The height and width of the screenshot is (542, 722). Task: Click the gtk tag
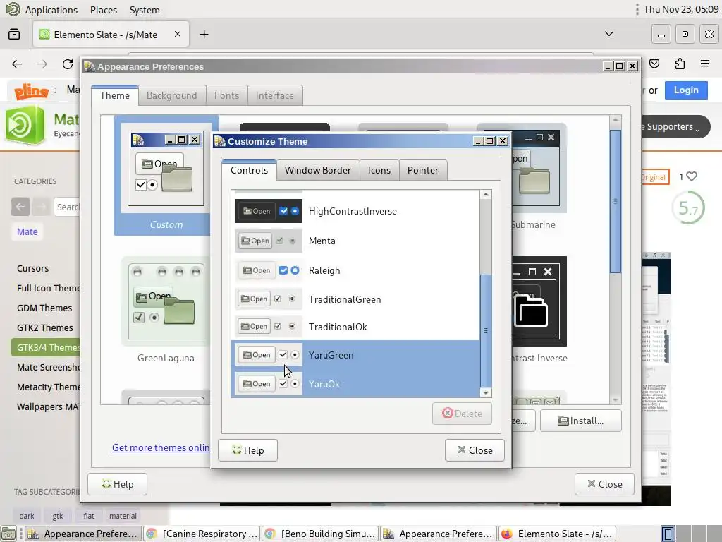click(58, 516)
